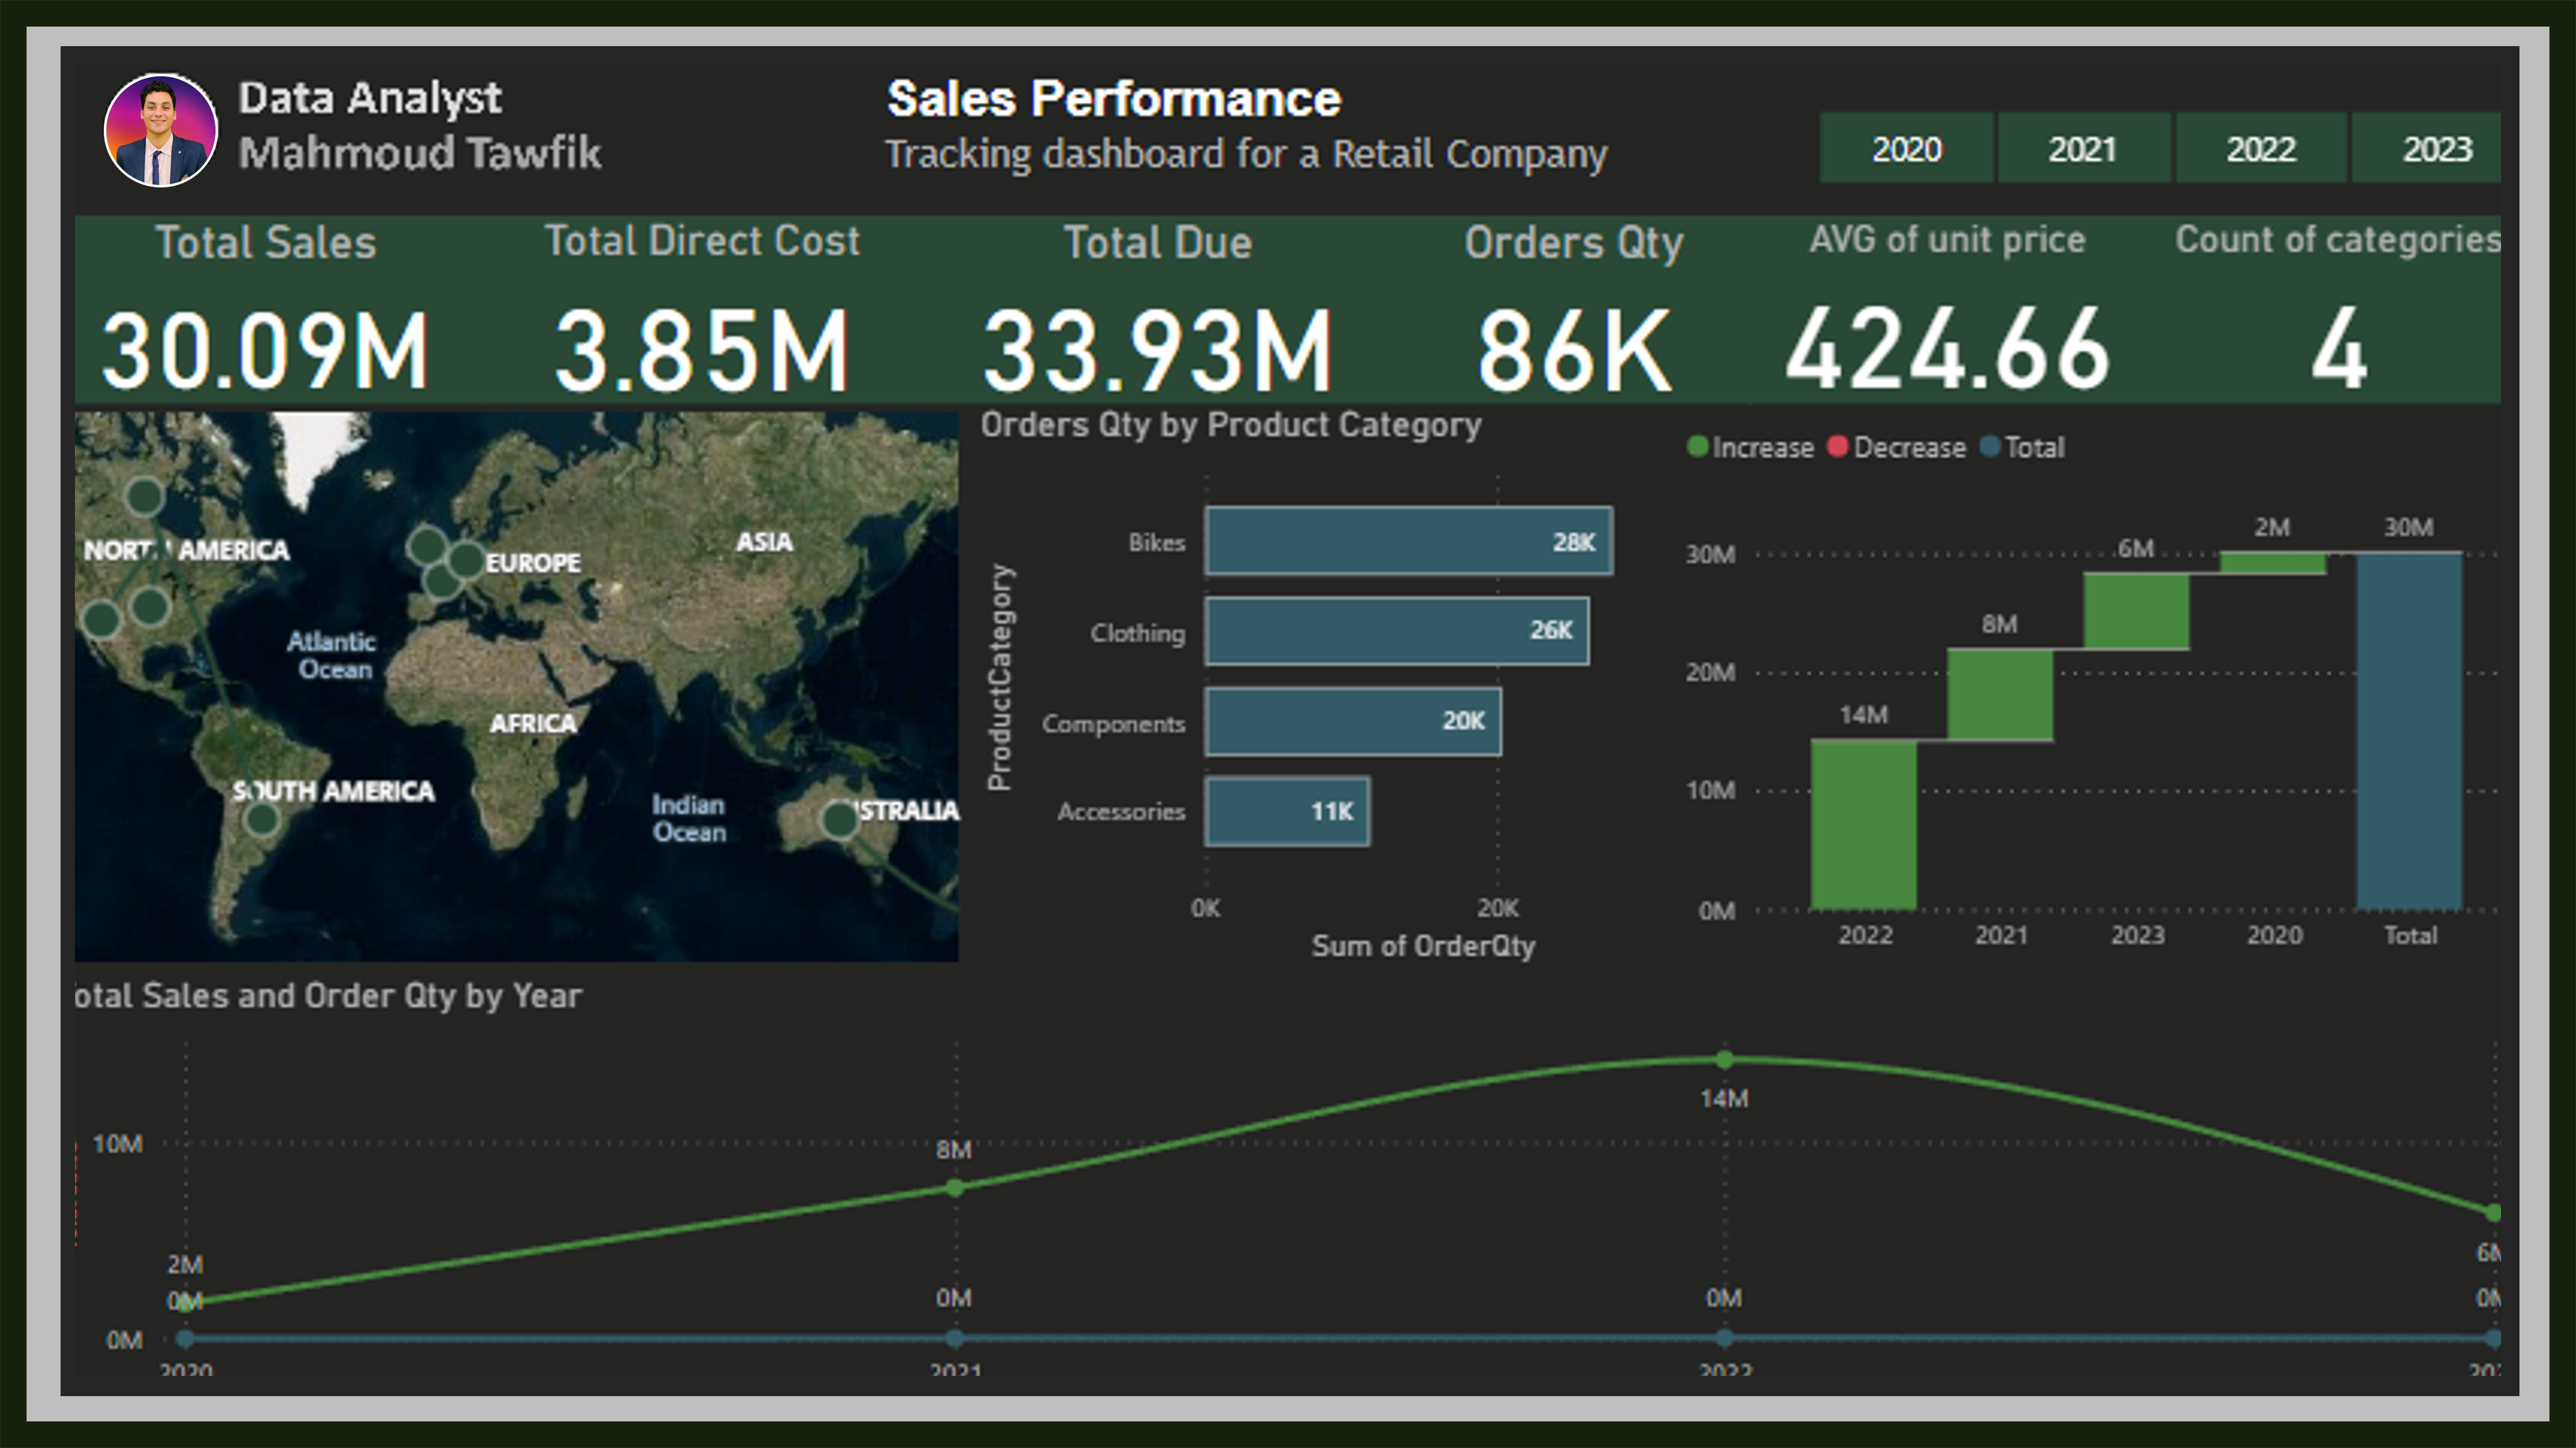Click the Mahmoud Tawfik name text
Viewport: 2576px width, 1448px height.
pyautogui.click(x=420, y=153)
